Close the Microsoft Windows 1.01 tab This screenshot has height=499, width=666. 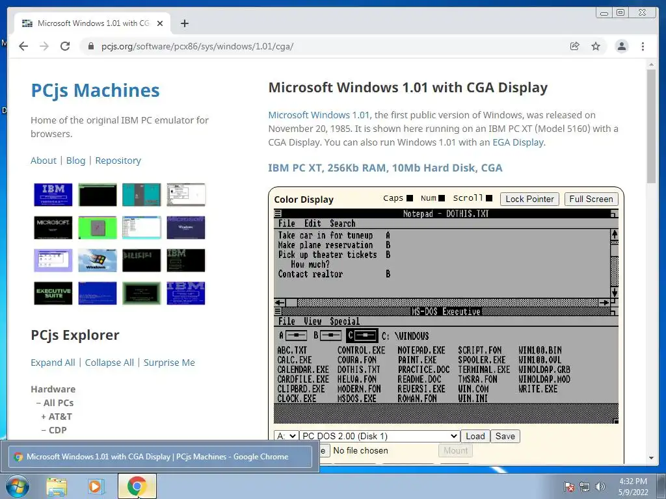[x=160, y=23]
